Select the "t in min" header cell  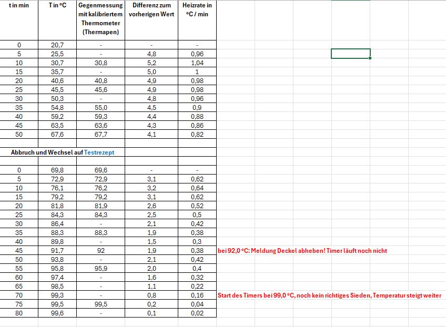19,5
